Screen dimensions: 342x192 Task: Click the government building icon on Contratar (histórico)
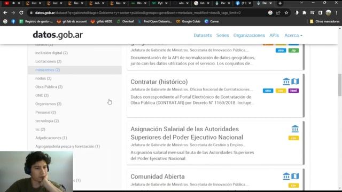[286, 82]
